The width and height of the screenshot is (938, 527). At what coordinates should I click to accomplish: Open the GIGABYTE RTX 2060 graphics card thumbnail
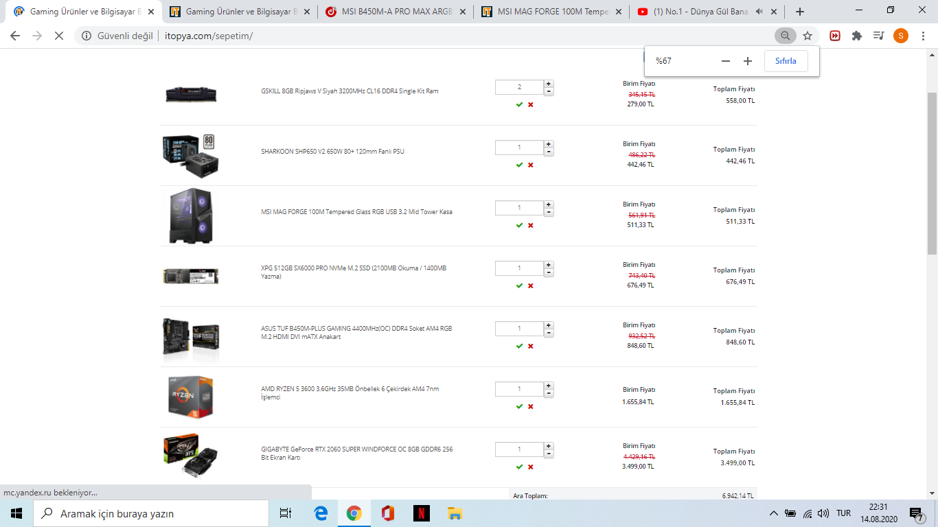(191, 455)
